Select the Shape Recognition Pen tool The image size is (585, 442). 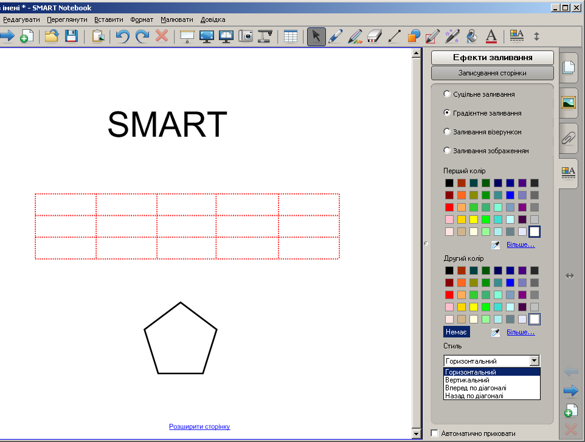(x=433, y=36)
